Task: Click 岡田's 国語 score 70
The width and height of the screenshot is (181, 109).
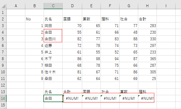Action: point(72,26)
